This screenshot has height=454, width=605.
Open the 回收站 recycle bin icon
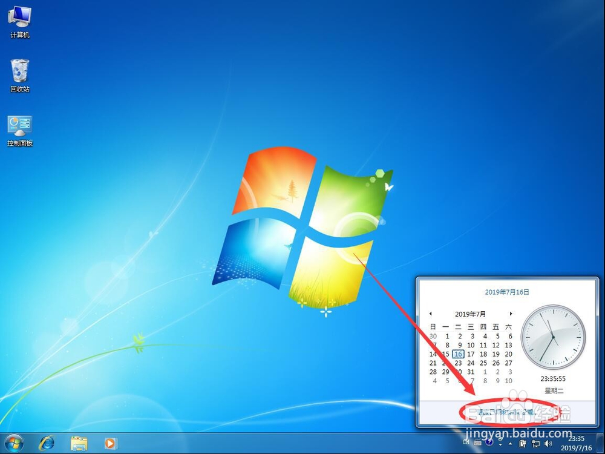pyautogui.click(x=20, y=76)
